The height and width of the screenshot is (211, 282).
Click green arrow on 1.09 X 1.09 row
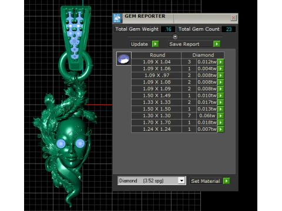pos(221,89)
